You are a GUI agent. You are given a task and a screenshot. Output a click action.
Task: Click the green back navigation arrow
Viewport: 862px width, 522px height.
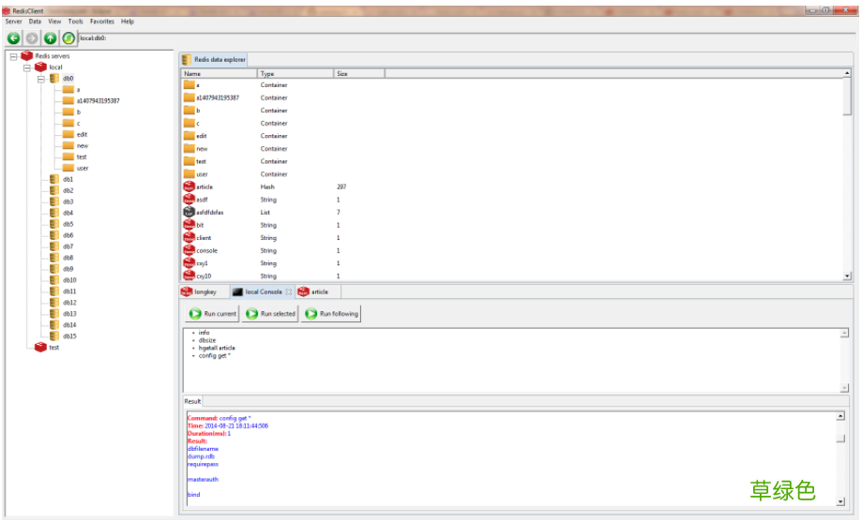click(x=13, y=38)
